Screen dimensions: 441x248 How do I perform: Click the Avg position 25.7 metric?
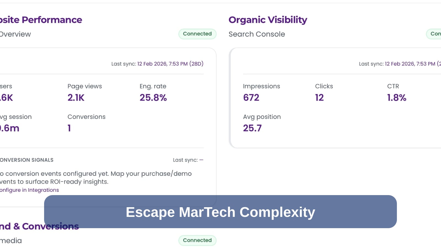click(x=252, y=128)
